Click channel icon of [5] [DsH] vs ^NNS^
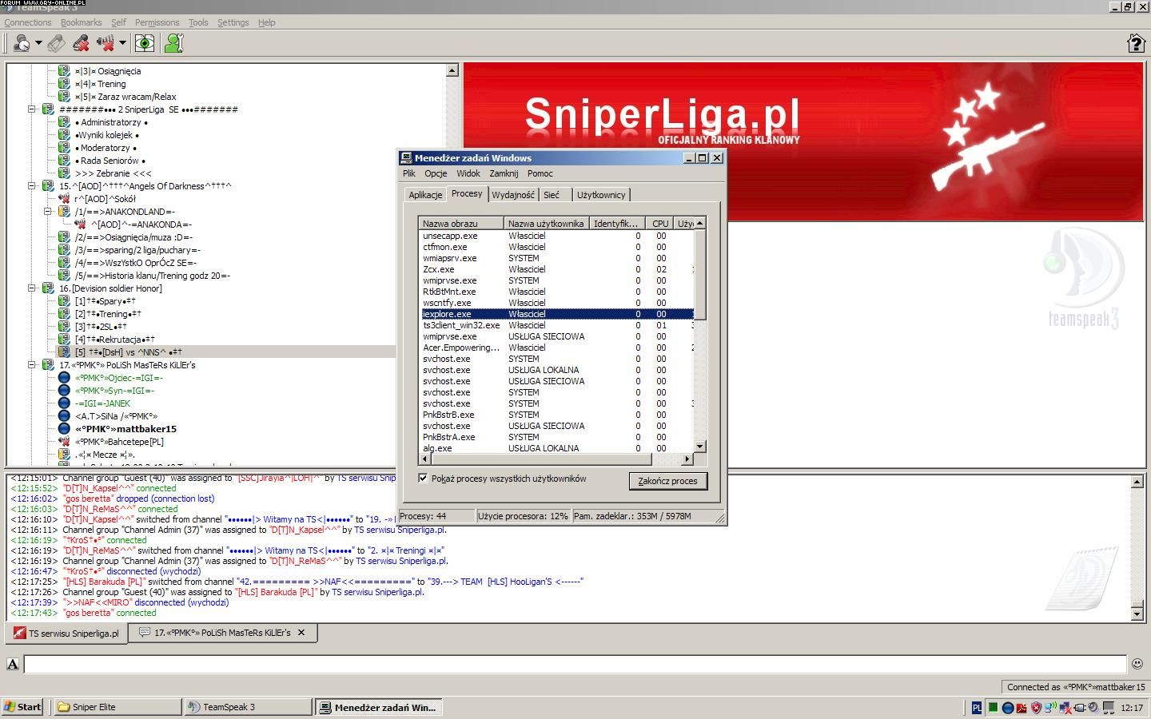1151x719 pixels. (x=64, y=352)
